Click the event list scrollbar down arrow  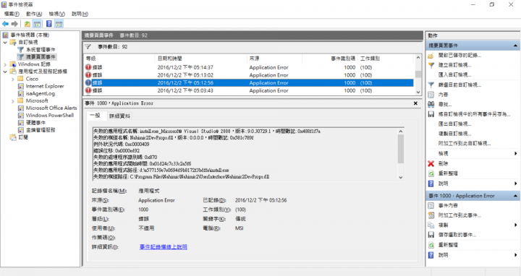[418, 92]
